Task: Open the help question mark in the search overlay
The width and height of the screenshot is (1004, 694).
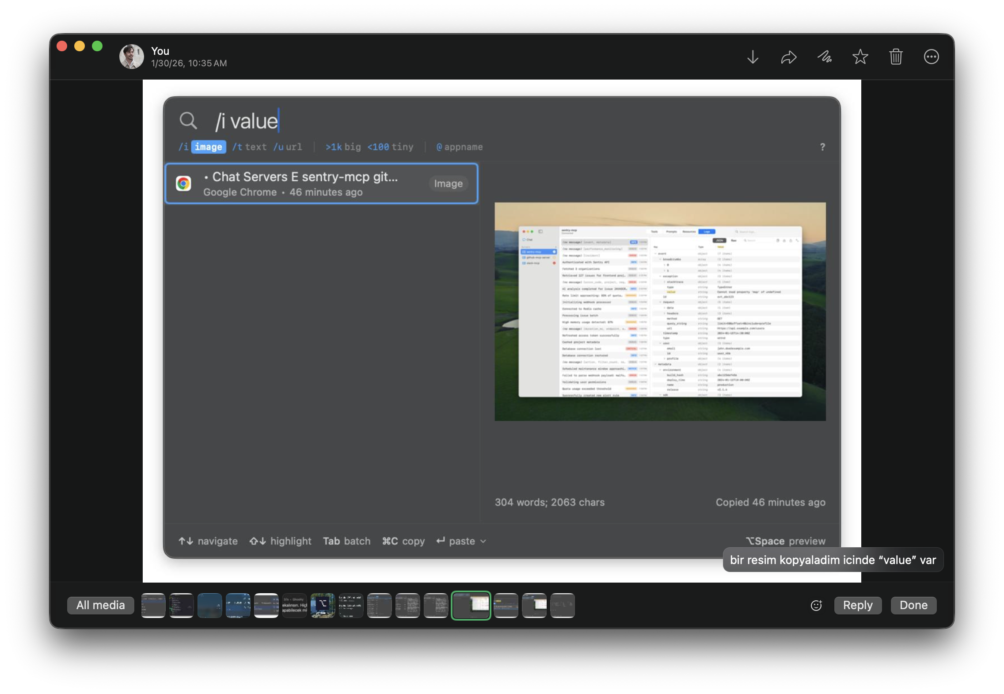Action: [x=822, y=147]
